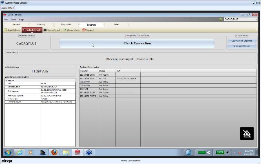Collapse the J2534 tree node

pyautogui.click(x=6, y=81)
